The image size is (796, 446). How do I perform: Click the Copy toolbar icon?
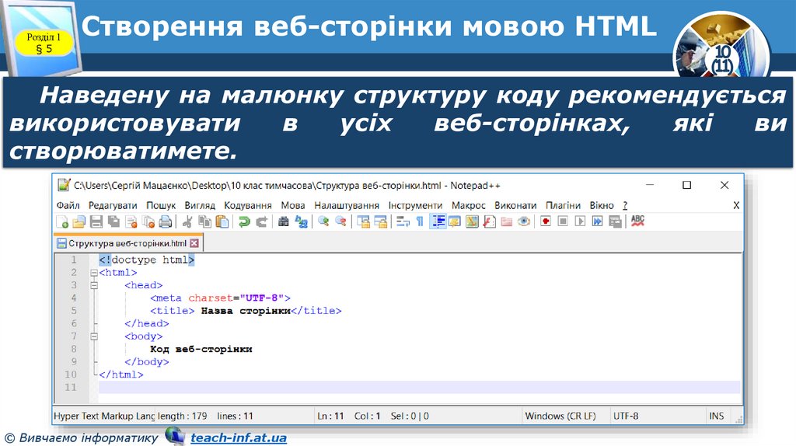pyautogui.click(x=204, y=221)
